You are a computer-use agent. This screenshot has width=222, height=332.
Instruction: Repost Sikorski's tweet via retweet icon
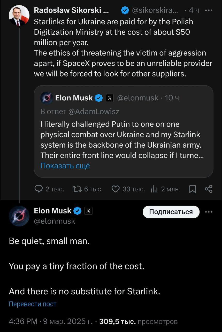[x=77, y=189]
